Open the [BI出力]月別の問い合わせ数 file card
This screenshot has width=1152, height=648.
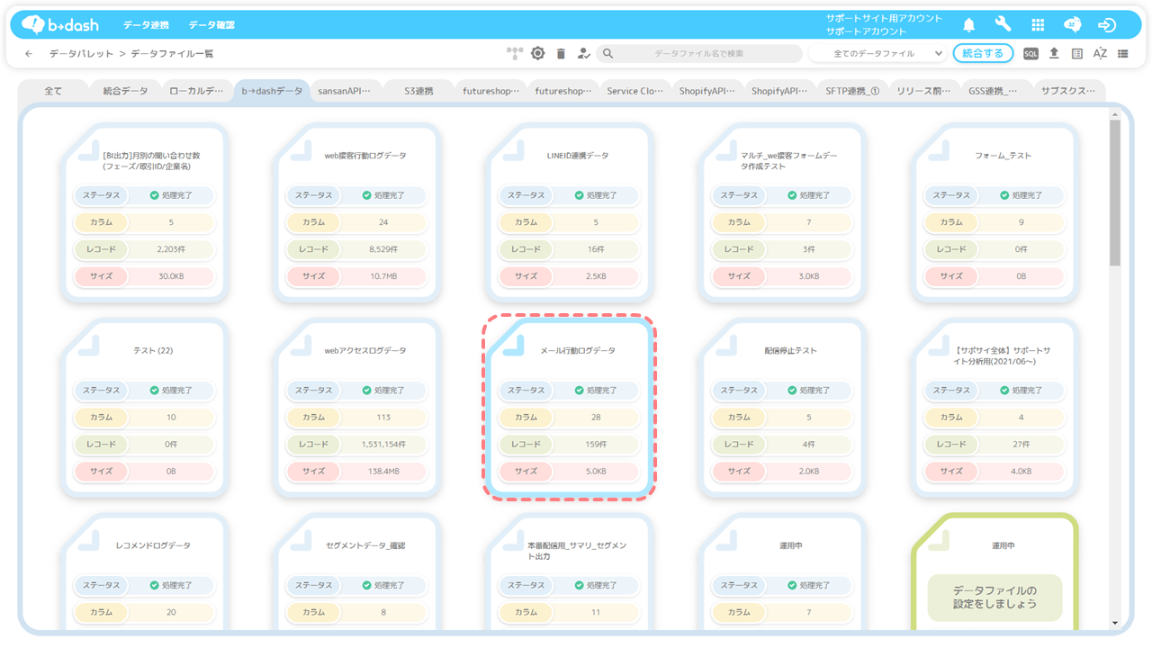coord(145,211)
